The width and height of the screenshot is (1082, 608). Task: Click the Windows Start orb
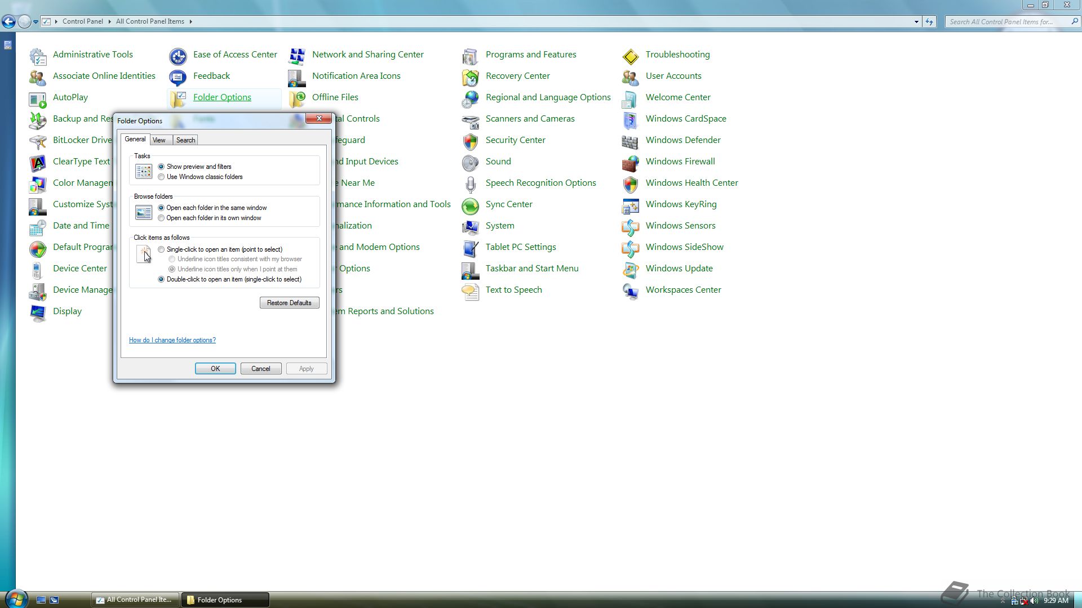[x=16, y=598]
